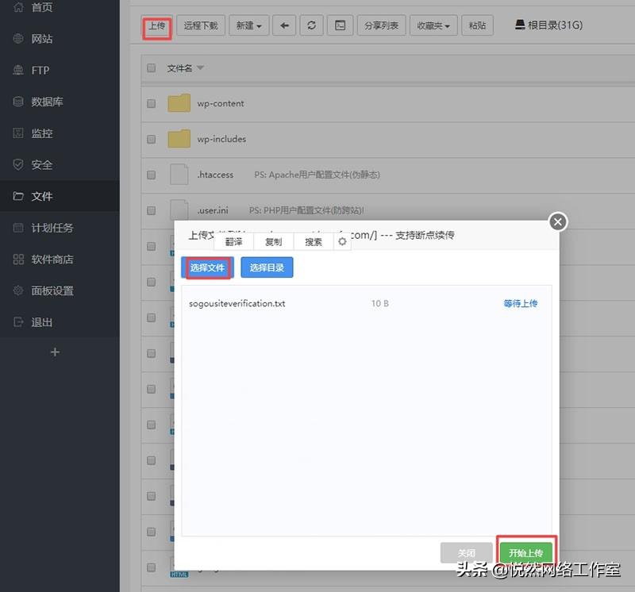Open the settings gear in the upload dialog popup
This screenshot has width=635, height=592.
[x=342, y=241]
